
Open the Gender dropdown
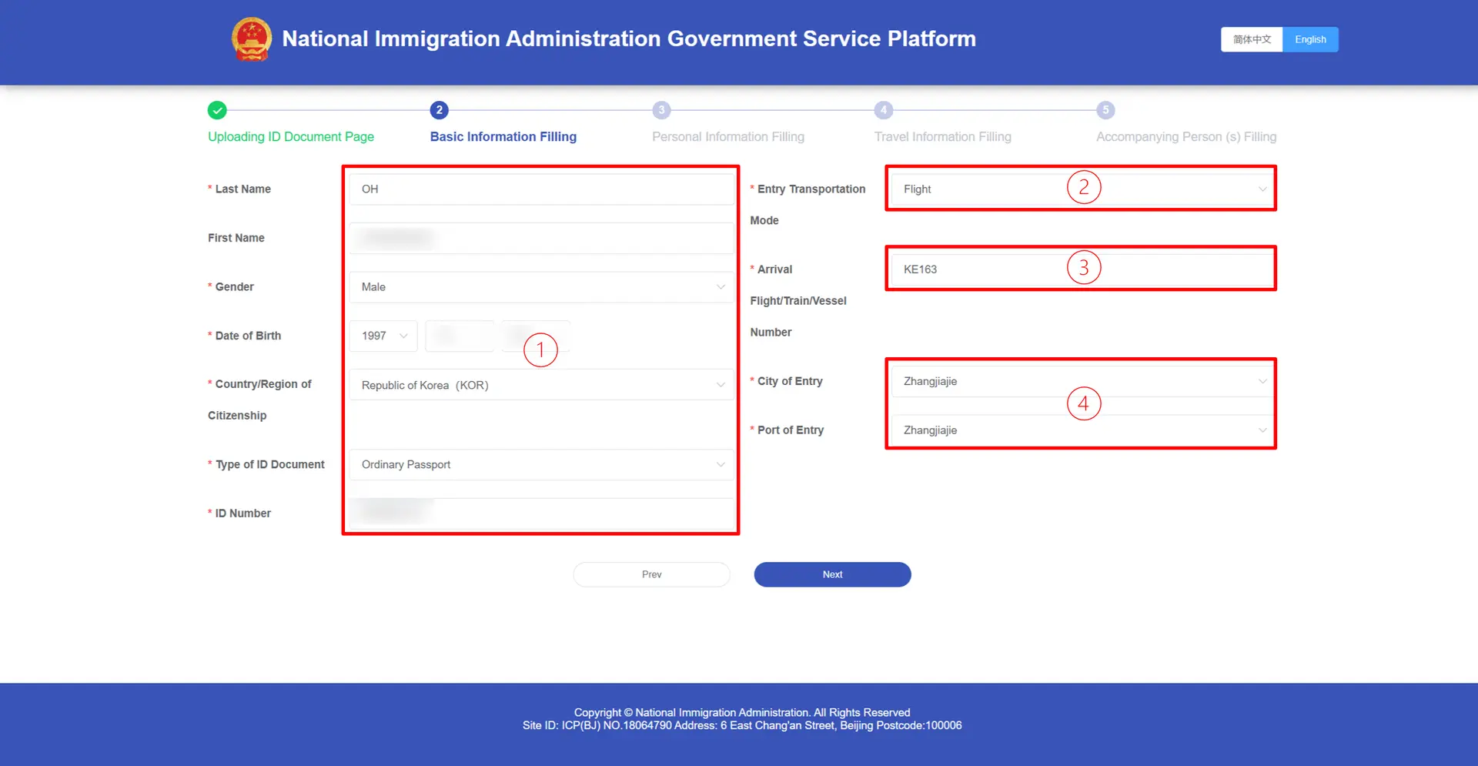541,287
